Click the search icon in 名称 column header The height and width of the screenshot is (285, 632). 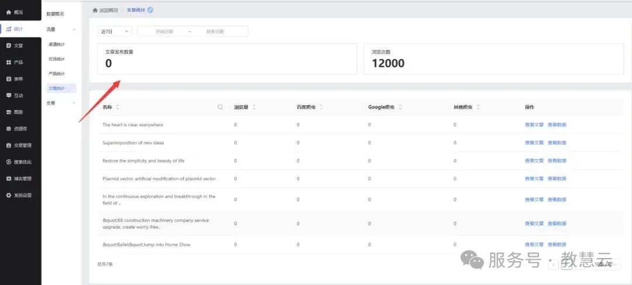point(220,107)
